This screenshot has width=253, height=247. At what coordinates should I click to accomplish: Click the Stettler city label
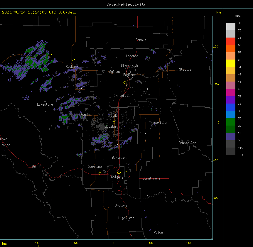pyautogui.click(x=186, y=70)
